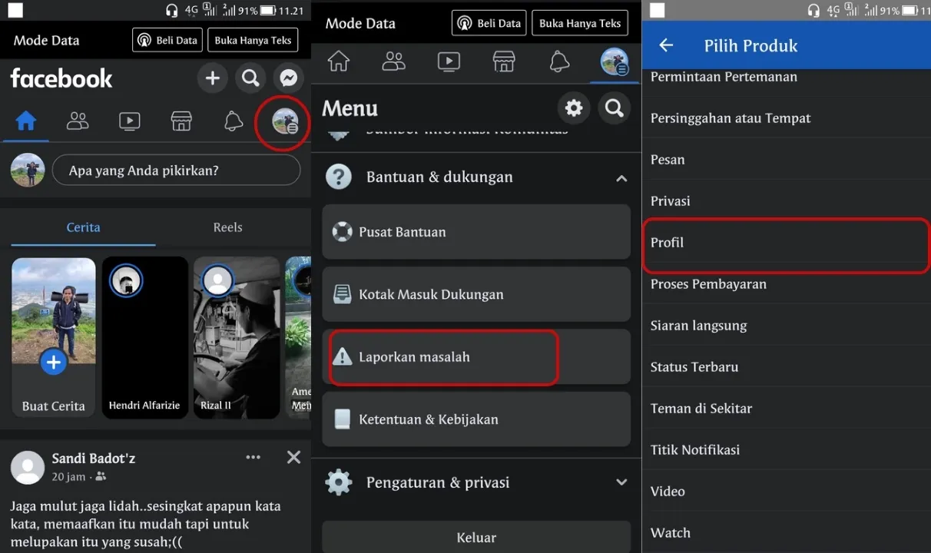Viewport: 931px width, 553px height.
Task: Dismiss Sandi Badot'z post with X
Action: 293,458
